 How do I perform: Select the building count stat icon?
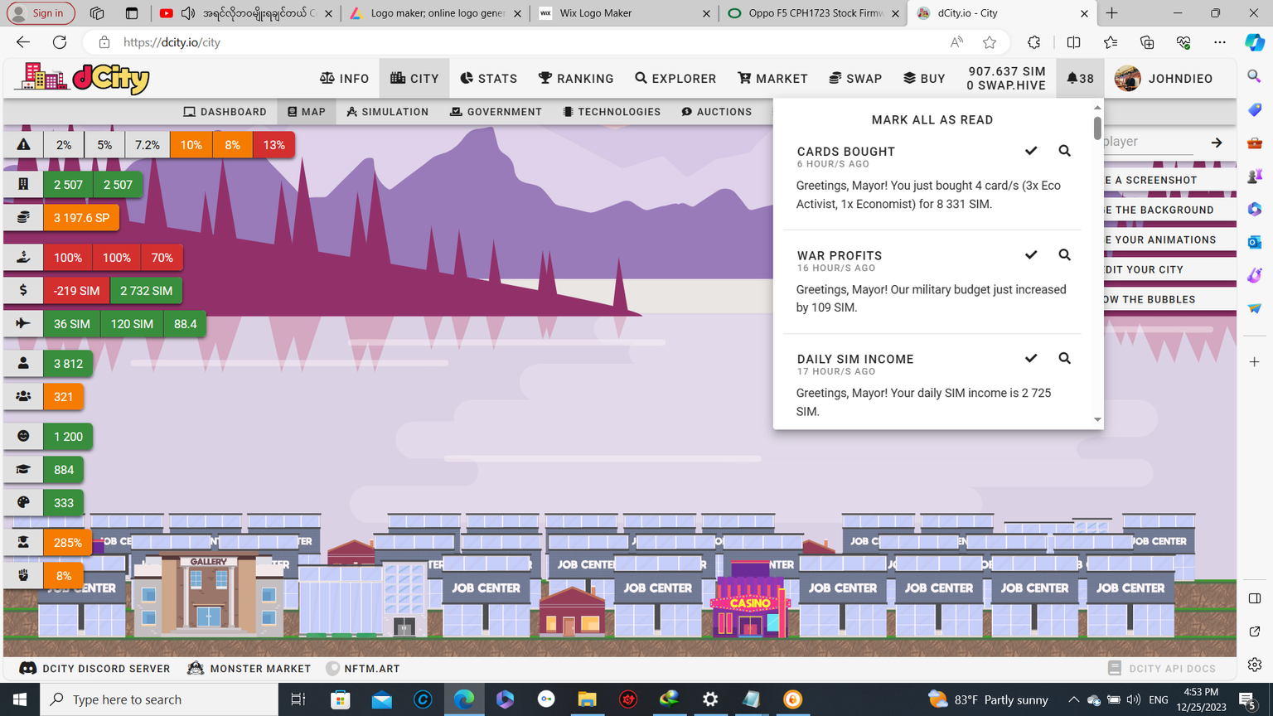tap(23, 185)
